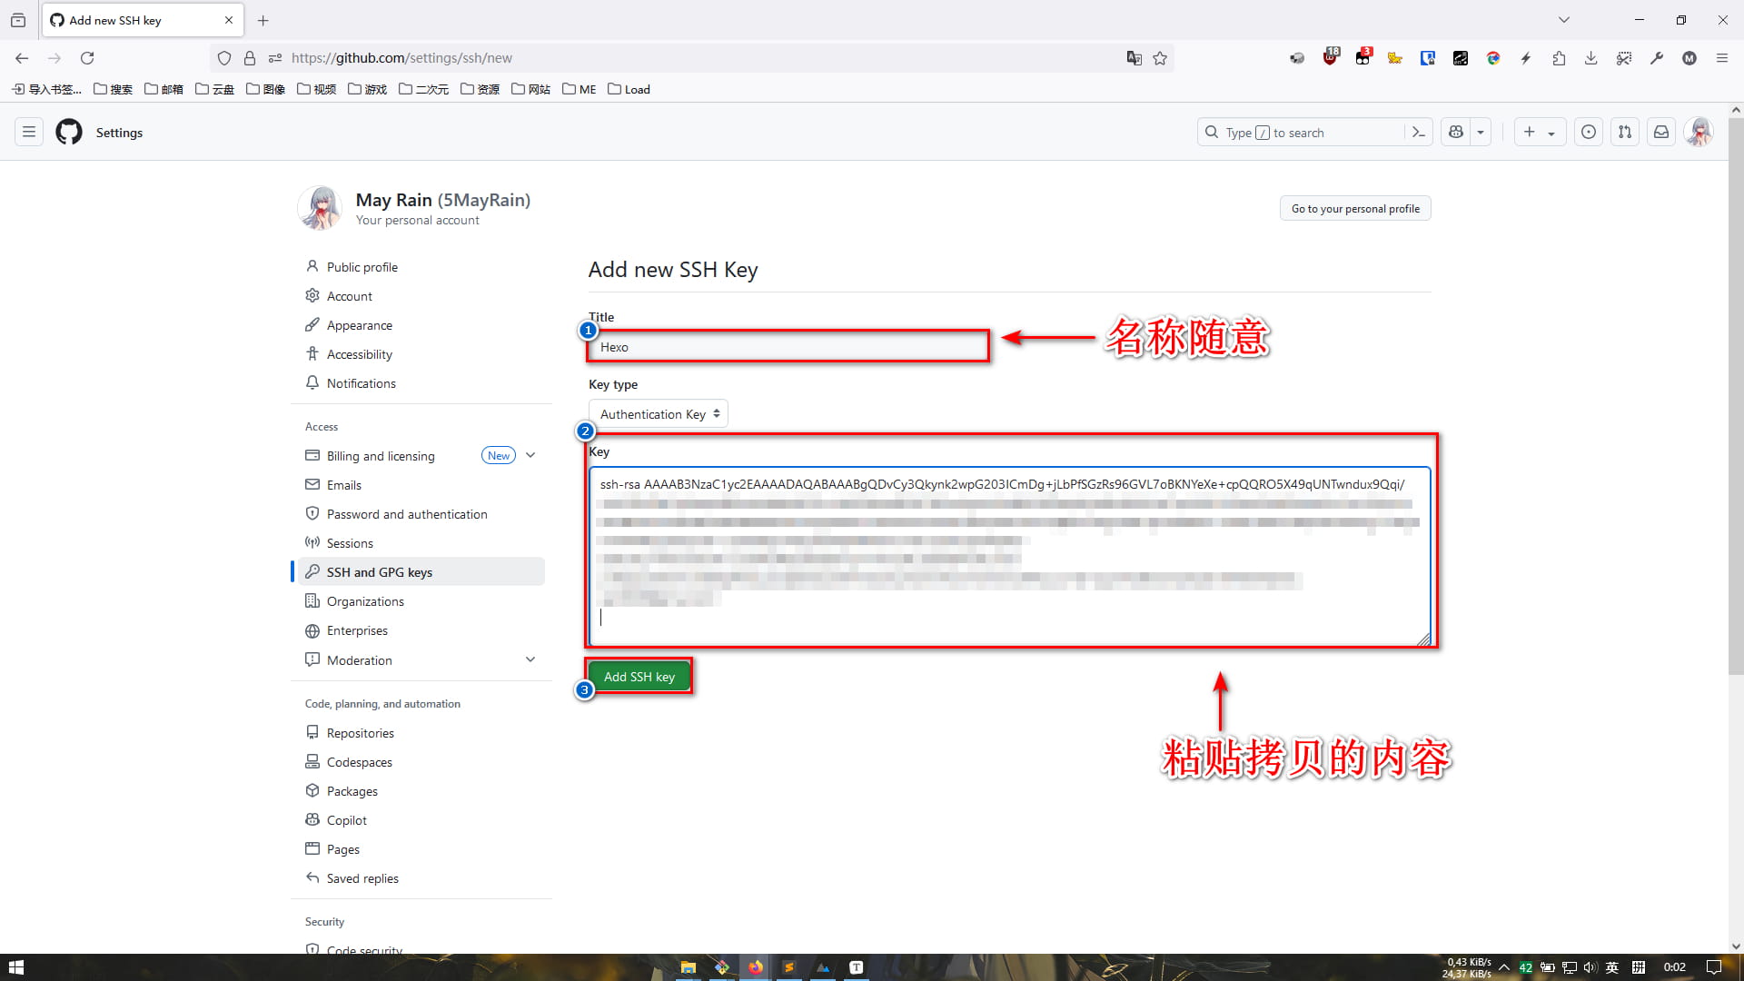The height and width of the screenshot is (981, 1744).
Task: Click the GitHub Octocat logo
Action: pos(69,133)
